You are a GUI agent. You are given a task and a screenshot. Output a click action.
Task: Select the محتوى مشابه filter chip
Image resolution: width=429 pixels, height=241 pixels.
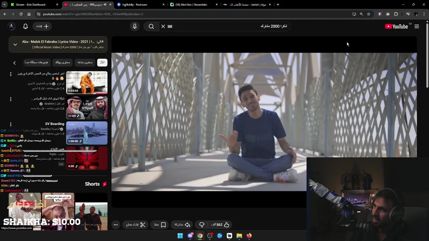[x=85, y=62]
